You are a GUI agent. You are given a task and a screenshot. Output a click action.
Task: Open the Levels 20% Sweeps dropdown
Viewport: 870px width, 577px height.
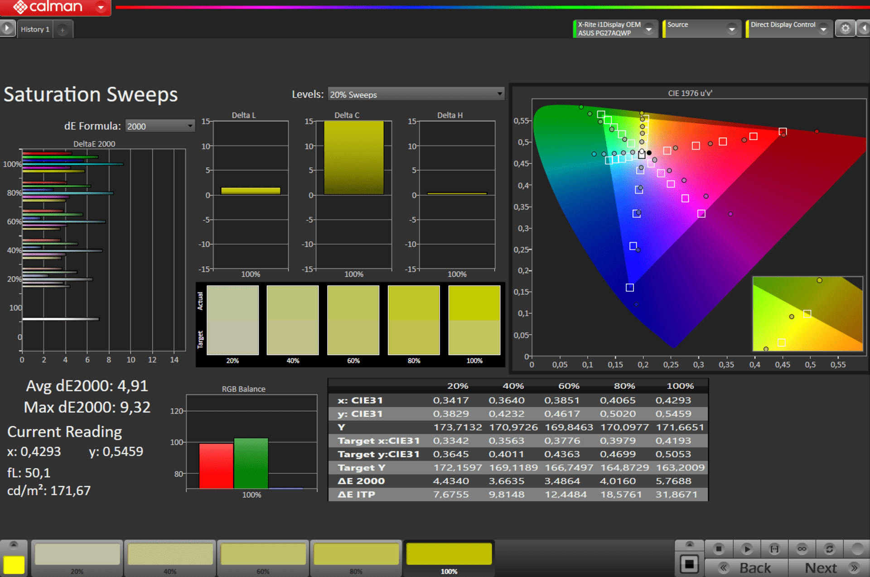click(x=416, y=94)
